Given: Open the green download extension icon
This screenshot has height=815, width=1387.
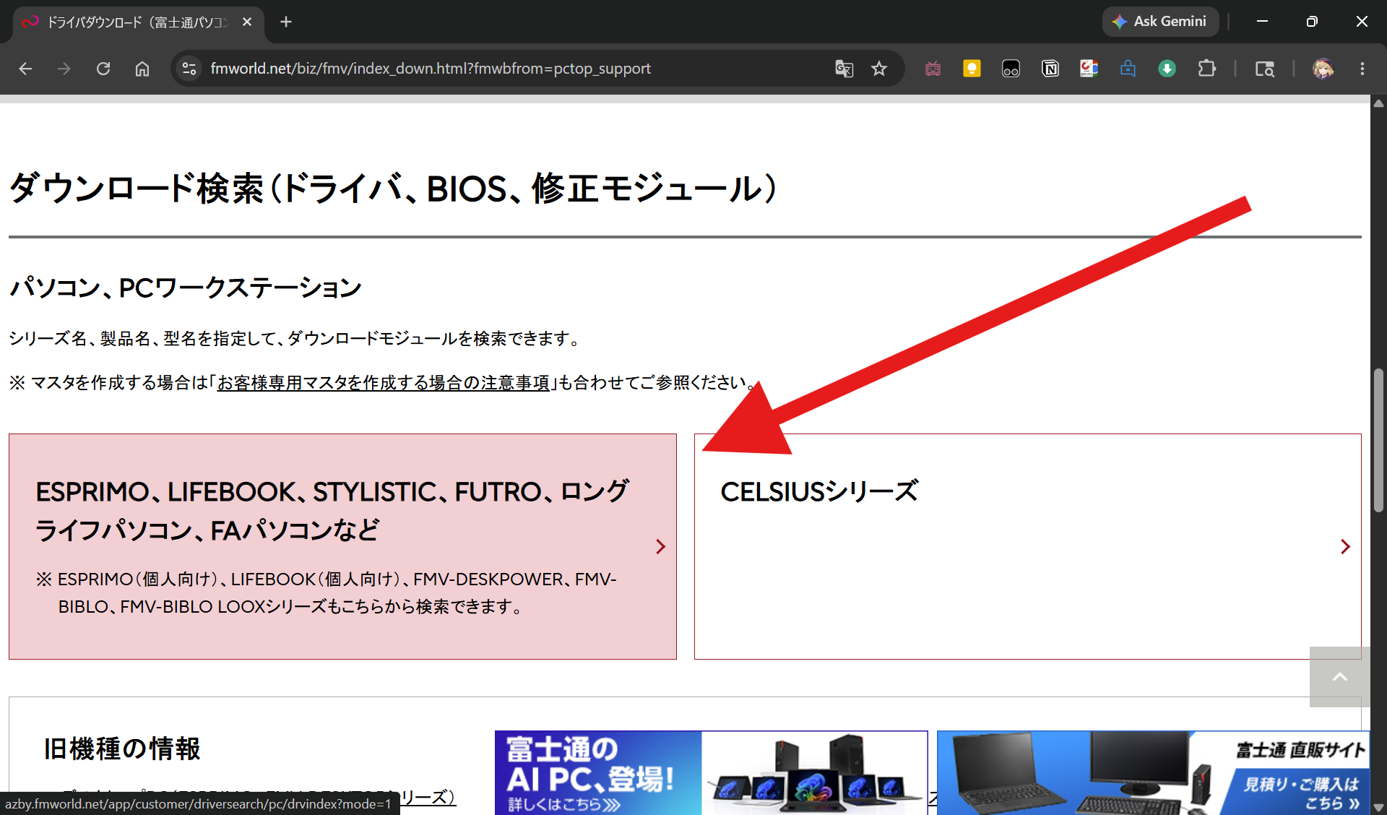Looking at the screenshot, I should click(1167, 69).
